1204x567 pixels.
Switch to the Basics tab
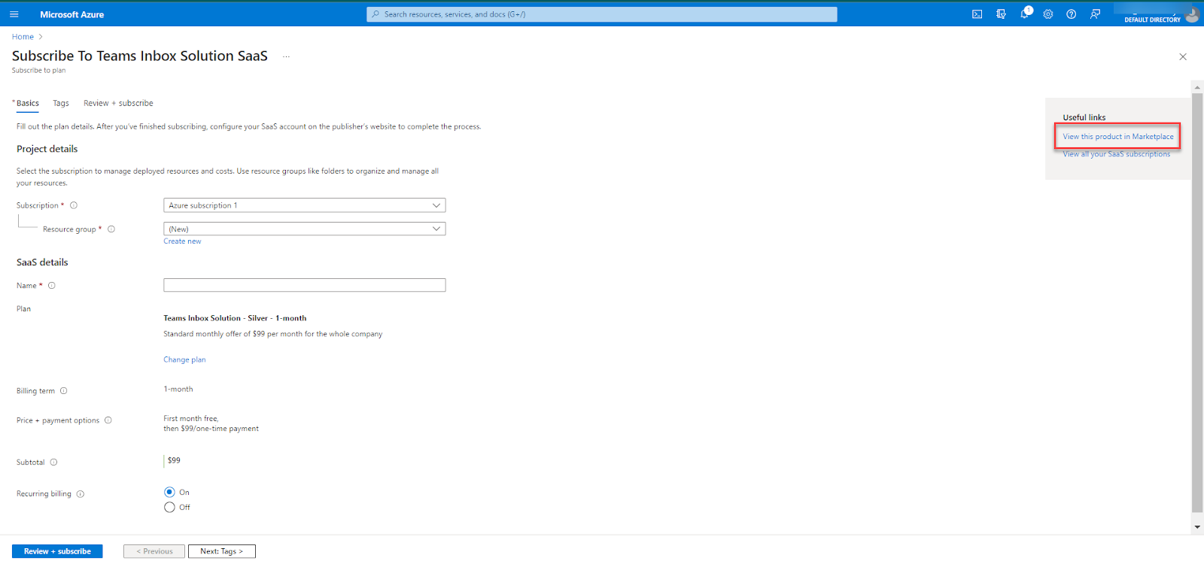coord(28,103)
